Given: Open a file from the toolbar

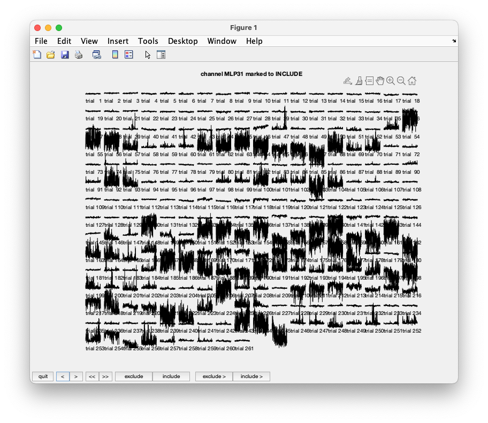Looking at the screenshot, I should (50, 54).
